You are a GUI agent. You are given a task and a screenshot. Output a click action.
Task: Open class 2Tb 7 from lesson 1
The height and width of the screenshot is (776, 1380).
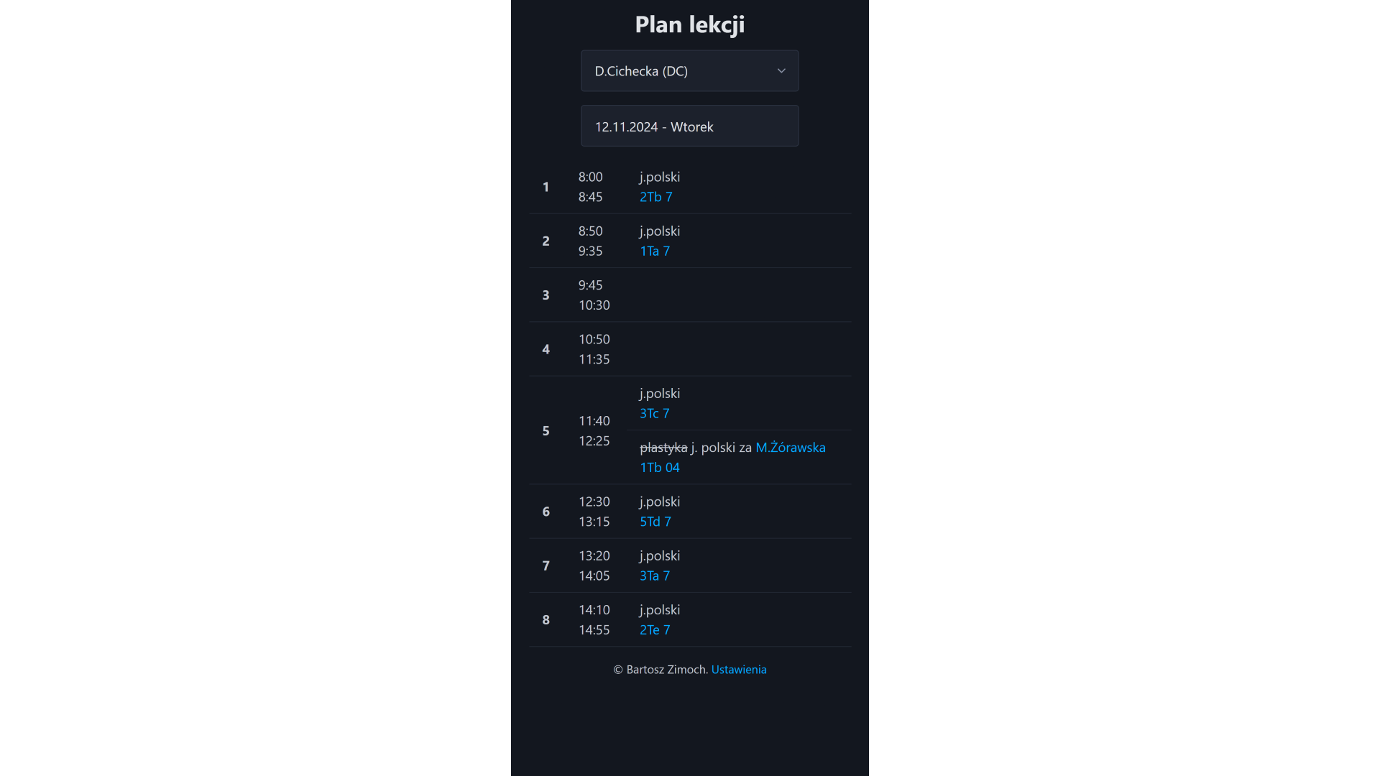pos(655,196)
